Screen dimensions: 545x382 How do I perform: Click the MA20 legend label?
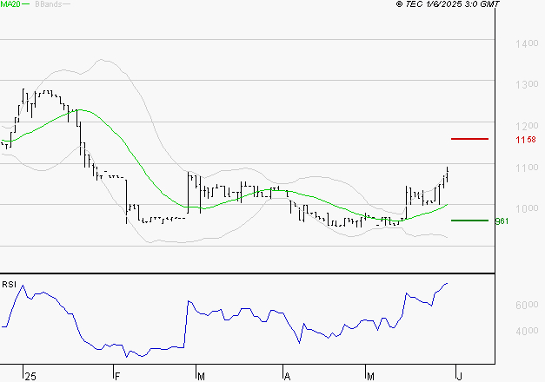[10, 4]
